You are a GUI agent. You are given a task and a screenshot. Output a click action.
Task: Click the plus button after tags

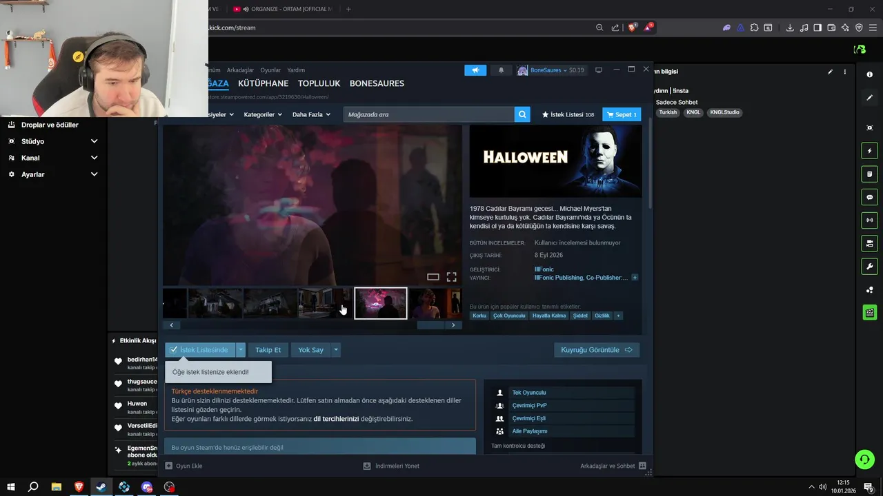pyautogui.click(x=618, y=316)
